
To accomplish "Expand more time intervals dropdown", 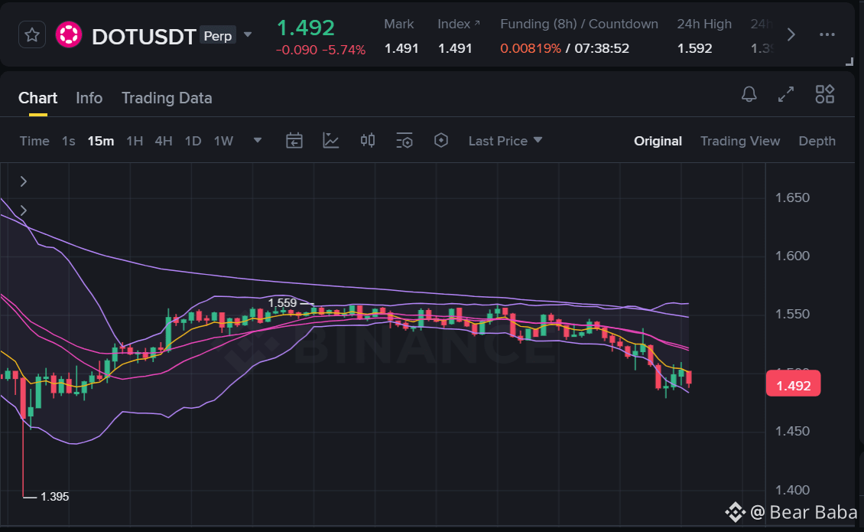I will click(258, 140).
